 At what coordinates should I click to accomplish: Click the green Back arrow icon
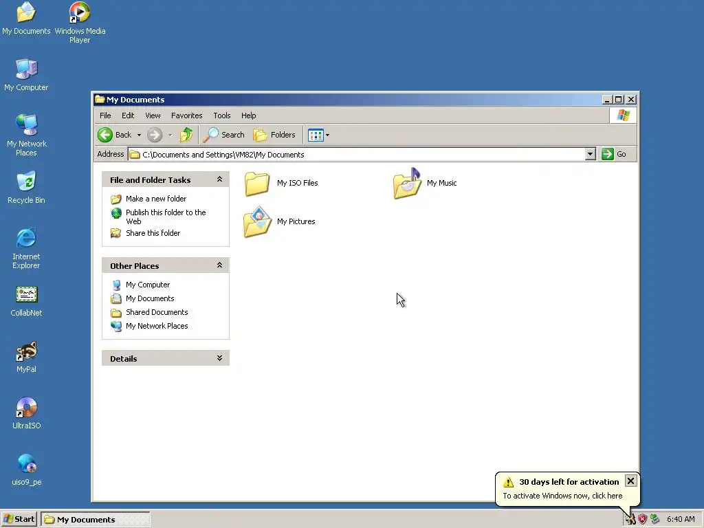pyautogui.click(x=105, y=135)
